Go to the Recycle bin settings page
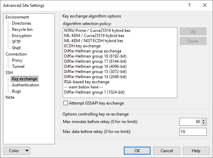This screenshot has height=158, width=213. point(22,29)
